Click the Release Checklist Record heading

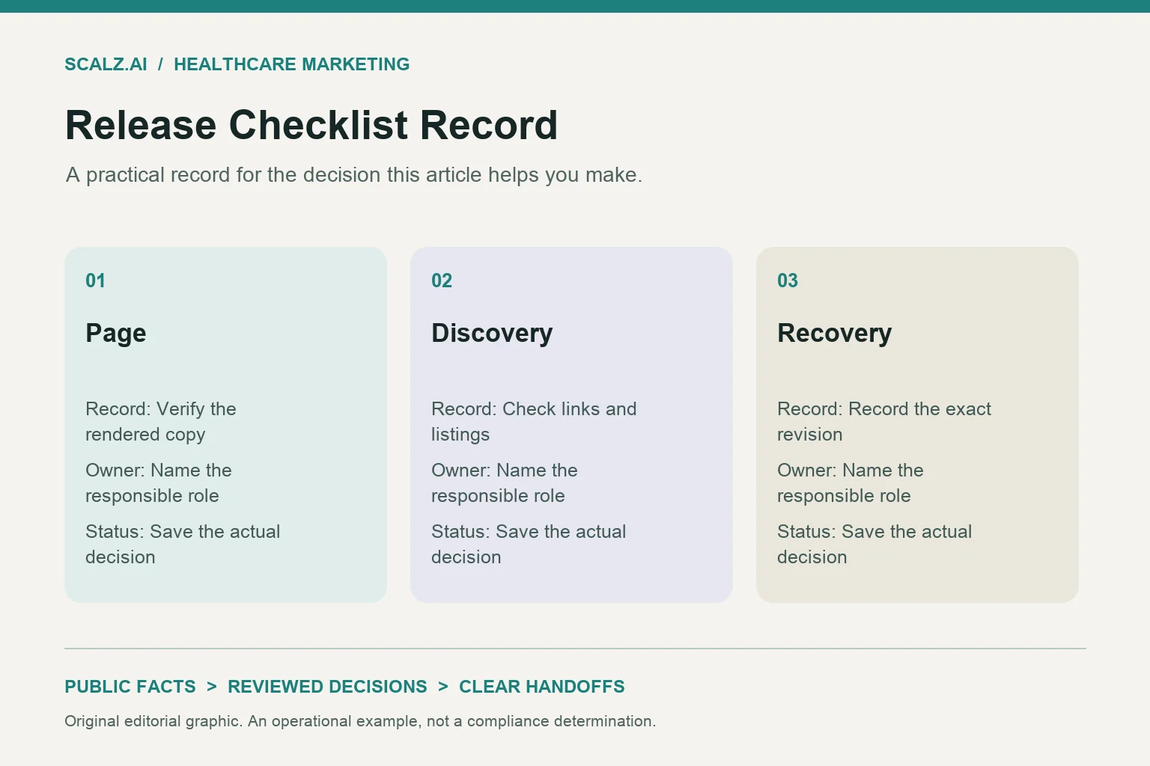(x=311, y=125)
